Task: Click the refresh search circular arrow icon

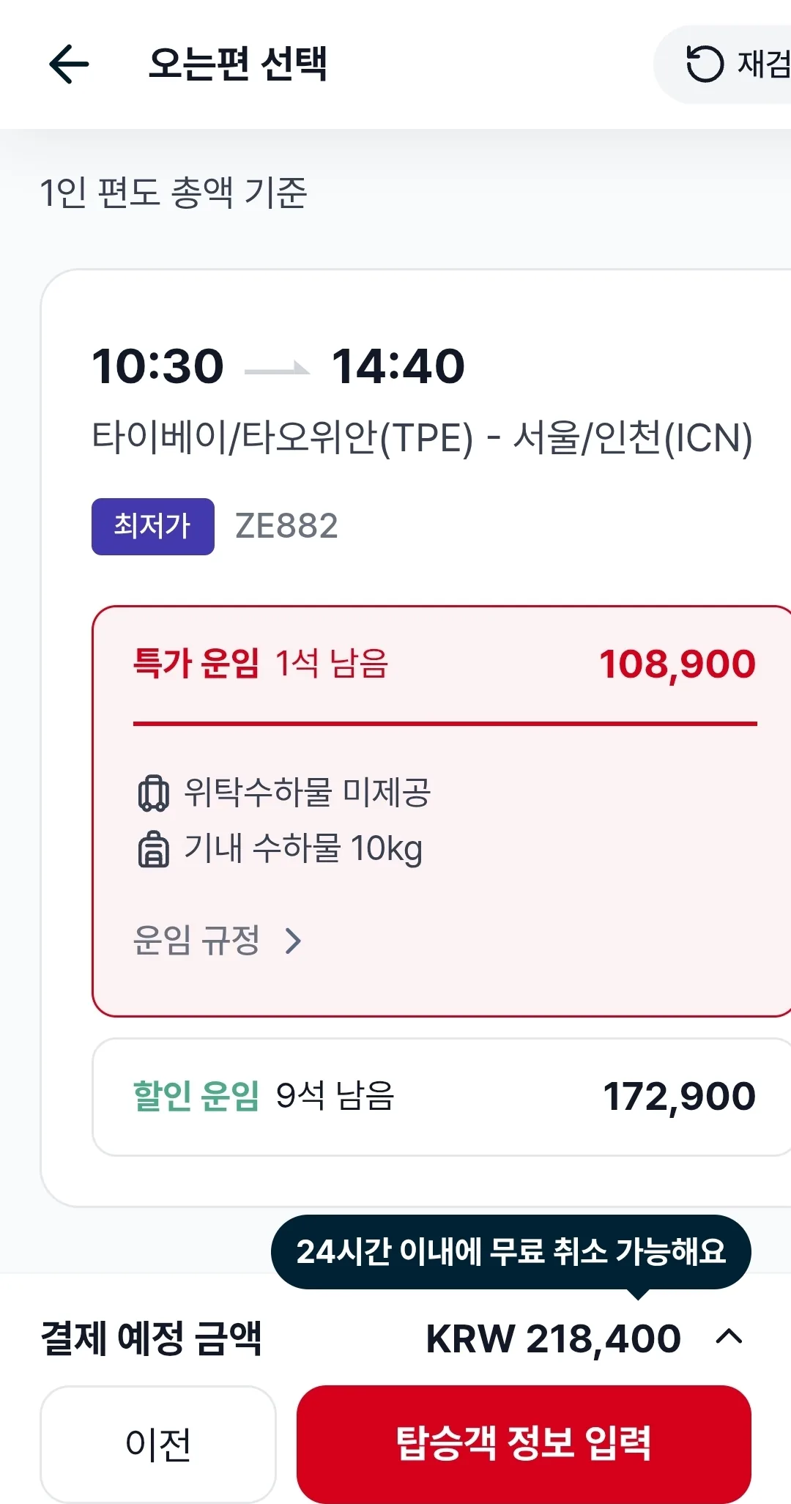Action: pyautogui.click(x=705, y=64)
